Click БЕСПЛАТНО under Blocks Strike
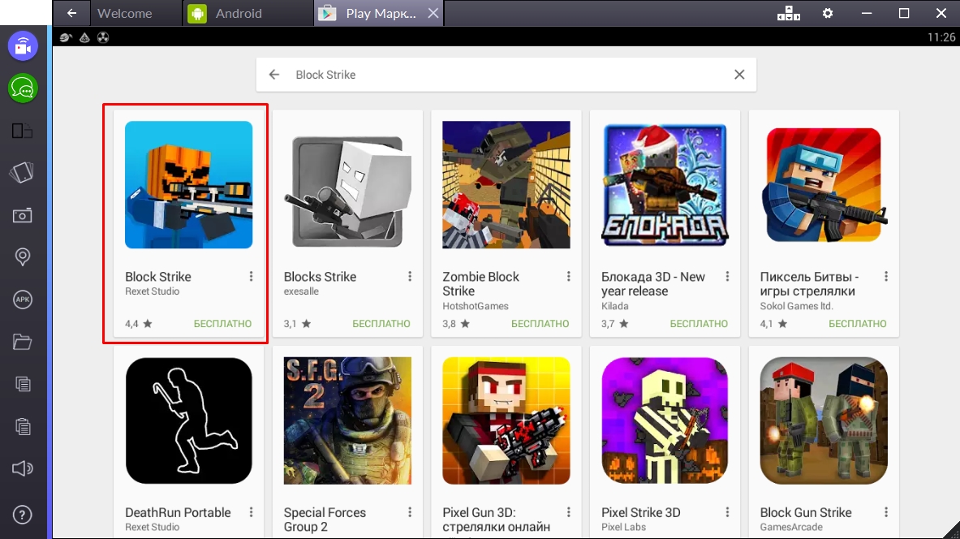The image size is (960, 539). pos(381,324)
